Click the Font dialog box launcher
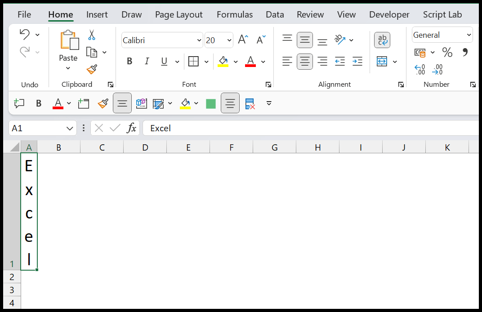This screenshot has width=482, height=312. pyautogui.click(x=268, y=85)
